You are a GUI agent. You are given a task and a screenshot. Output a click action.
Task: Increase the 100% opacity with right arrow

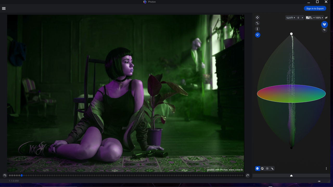[322, 18]
